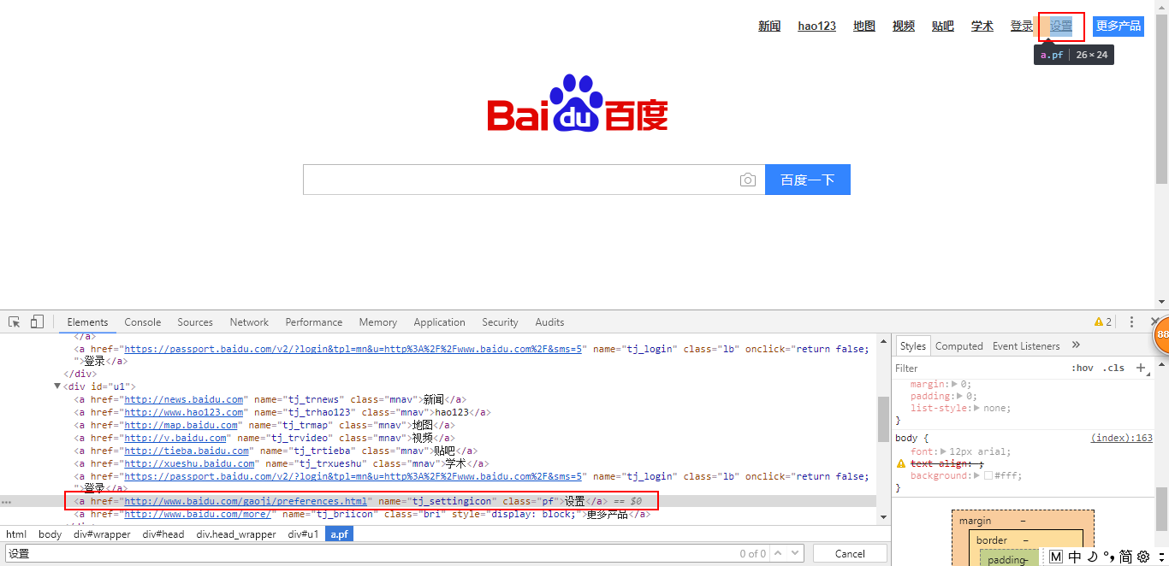This screenshot has height=566, width=1169.
Task: Select the tj_briicon anchor DOM row
Action: [x=362, y=515]
